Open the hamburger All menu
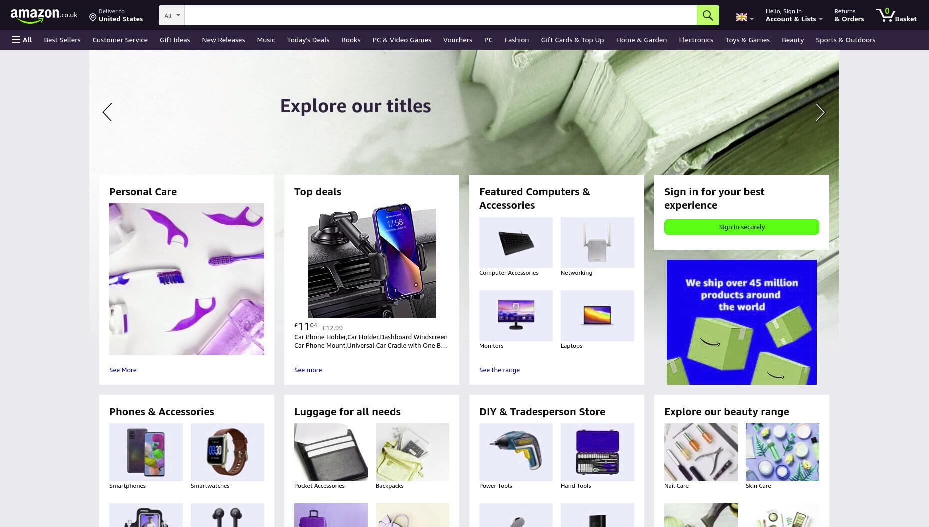This screenshot has width=929, height=527. coord(22,40)
